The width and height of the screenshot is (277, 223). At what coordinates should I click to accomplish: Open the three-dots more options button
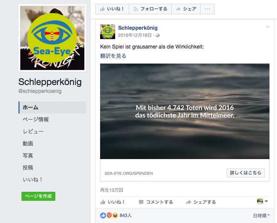[207, 9]
